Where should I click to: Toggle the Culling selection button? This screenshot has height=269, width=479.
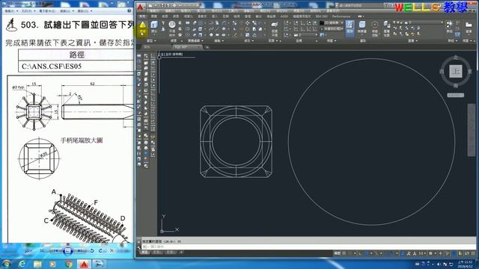click(350, 28)
